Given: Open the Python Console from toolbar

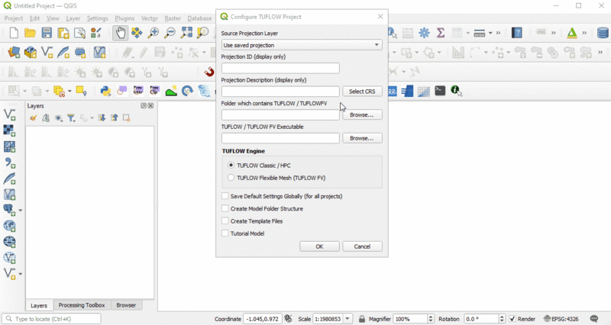Looking at the screenshot, I should tap(105, 91).
